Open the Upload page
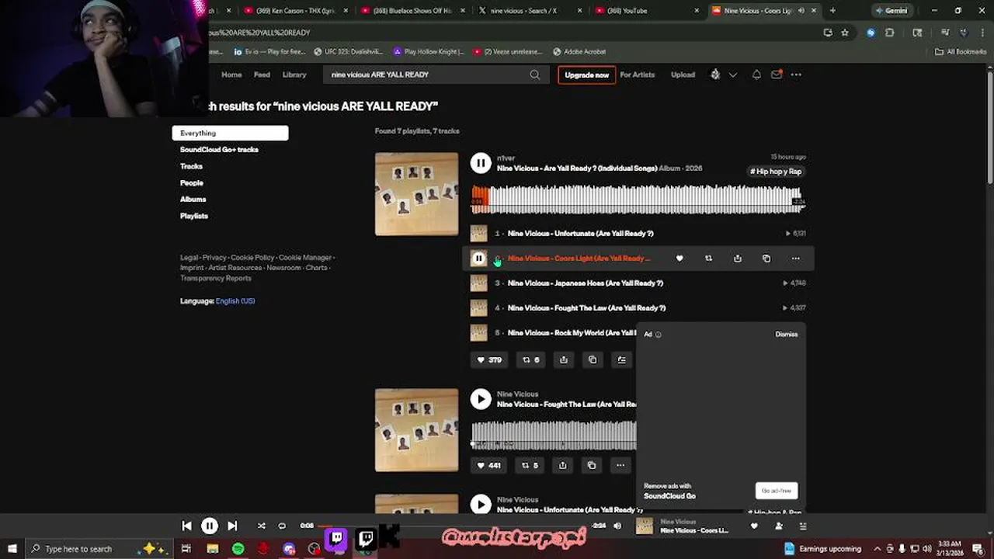Screen dimensions: 994x559 (x=683, y=75)
